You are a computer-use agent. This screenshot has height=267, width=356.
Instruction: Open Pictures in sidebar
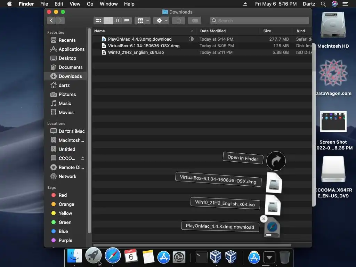65,95
